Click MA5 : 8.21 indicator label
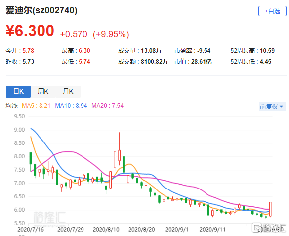This screenshot has width=289, height=236. point(36,106)
